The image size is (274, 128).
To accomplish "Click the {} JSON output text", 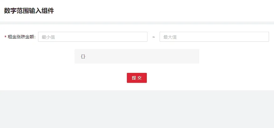I will pos(83,56).
